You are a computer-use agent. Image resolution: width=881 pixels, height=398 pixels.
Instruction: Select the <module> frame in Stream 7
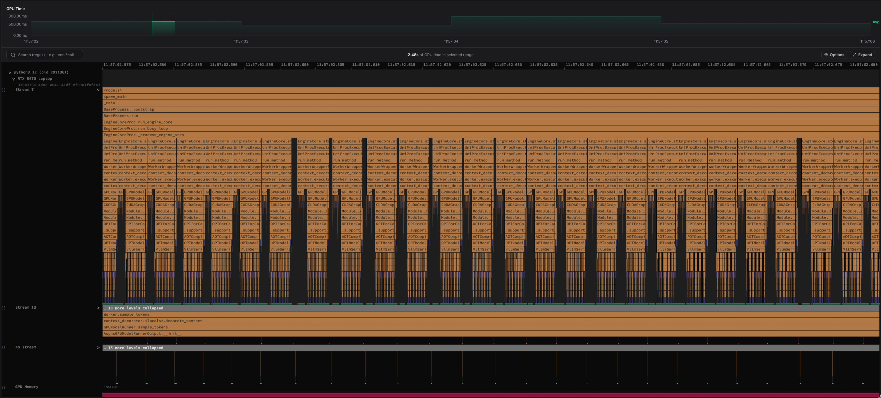(491, 90)
